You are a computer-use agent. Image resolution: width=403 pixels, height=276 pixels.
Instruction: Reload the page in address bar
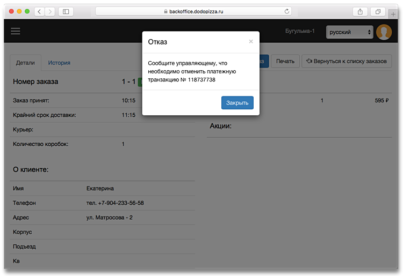coord(287,11)
